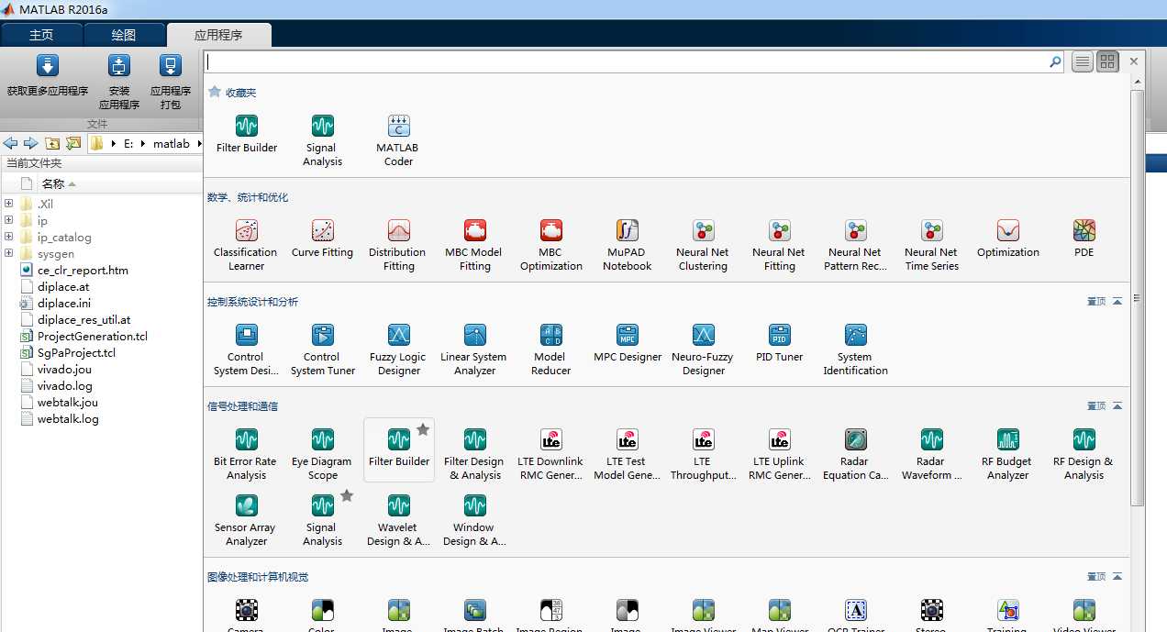
Task: Switch app gallery to grid view
Action: tap(1107, 61)
